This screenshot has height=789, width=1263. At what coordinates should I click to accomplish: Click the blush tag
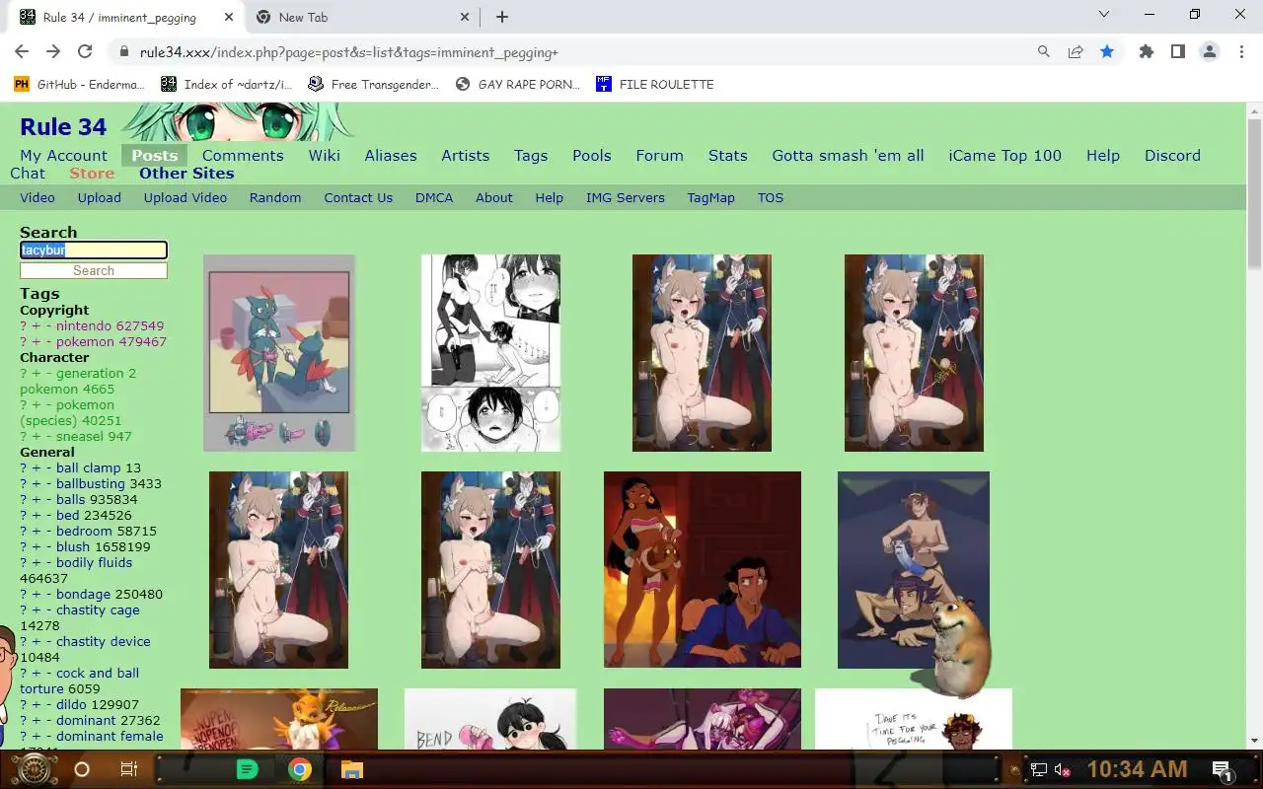73,546
